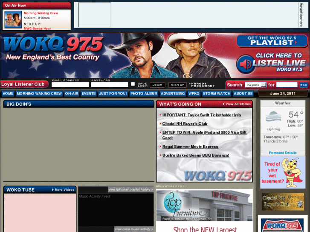Click the wet basement bee ad

[x=283, y=172]
